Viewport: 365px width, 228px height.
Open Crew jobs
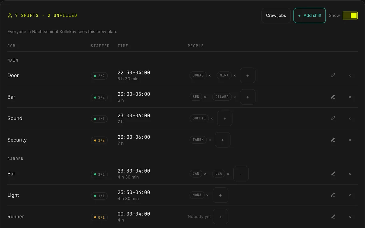[x=276, y=16]
